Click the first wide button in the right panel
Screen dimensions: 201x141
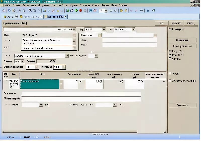(182, 40)
